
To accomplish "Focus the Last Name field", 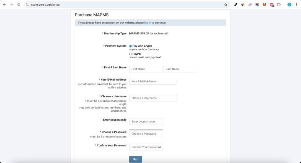I will (x=180, y=69).
